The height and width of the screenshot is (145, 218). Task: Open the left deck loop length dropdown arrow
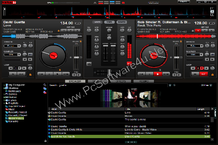(20, 68)
